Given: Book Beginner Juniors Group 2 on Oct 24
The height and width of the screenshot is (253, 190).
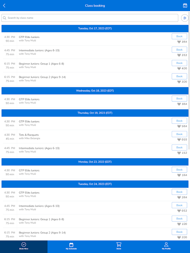Looking at the screenshot, I should [x=179, y=232].
